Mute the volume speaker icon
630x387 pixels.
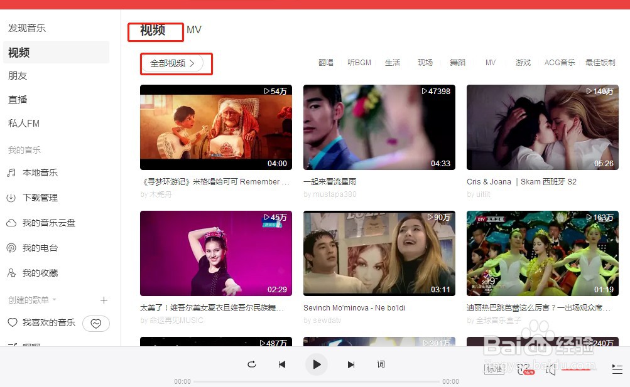point(550,369)
